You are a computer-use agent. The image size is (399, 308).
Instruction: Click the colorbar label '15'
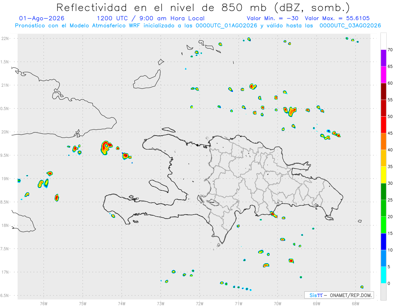click(390, 233)
